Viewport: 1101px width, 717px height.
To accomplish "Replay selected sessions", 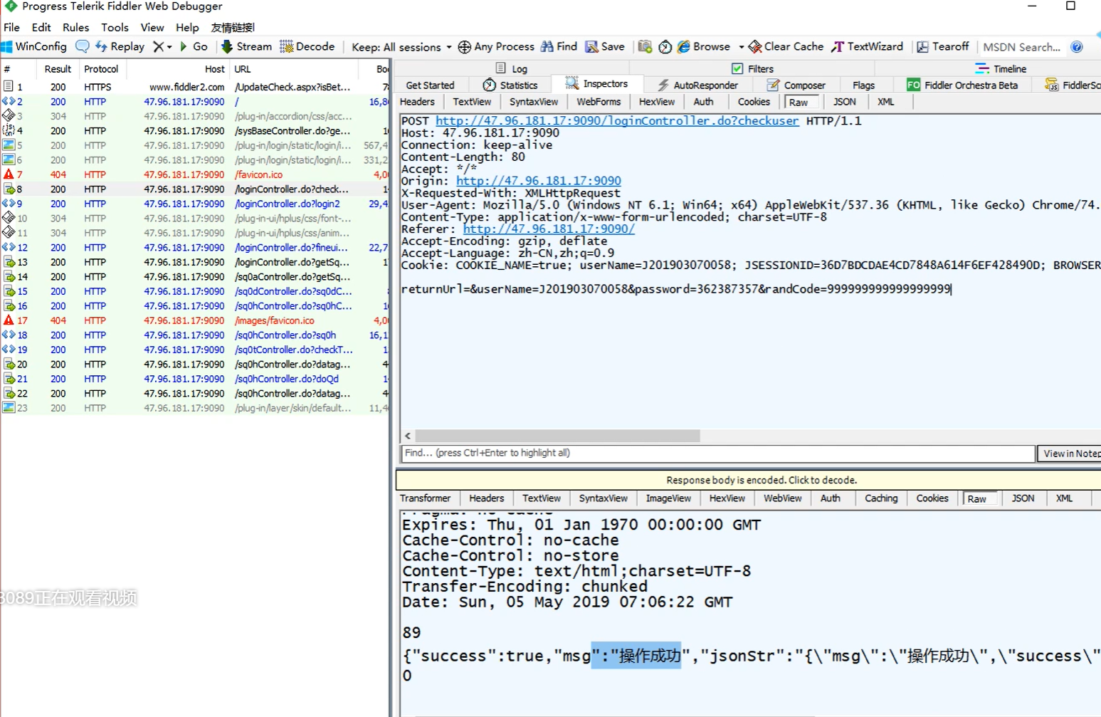I will click(120, 46).
